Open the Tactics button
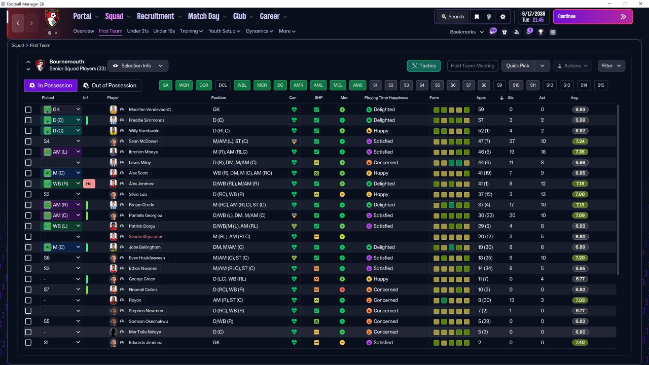Viewport: 649px width, 365px height. click(x=424, y=66)
